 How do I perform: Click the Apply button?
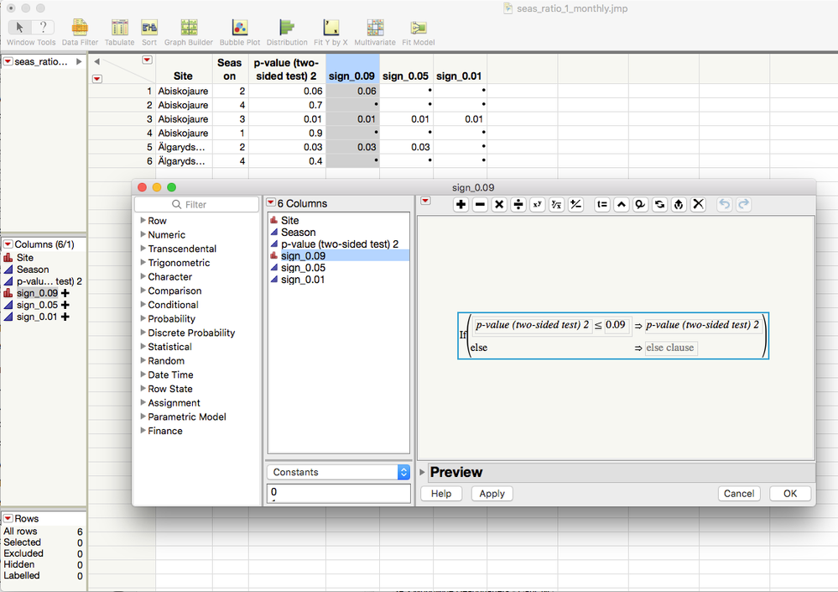point(492,494)
